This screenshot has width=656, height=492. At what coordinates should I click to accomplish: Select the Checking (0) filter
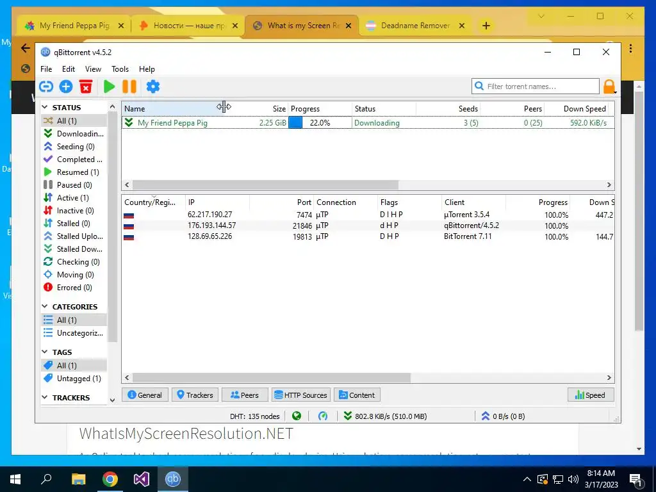(x=74, y=262)
